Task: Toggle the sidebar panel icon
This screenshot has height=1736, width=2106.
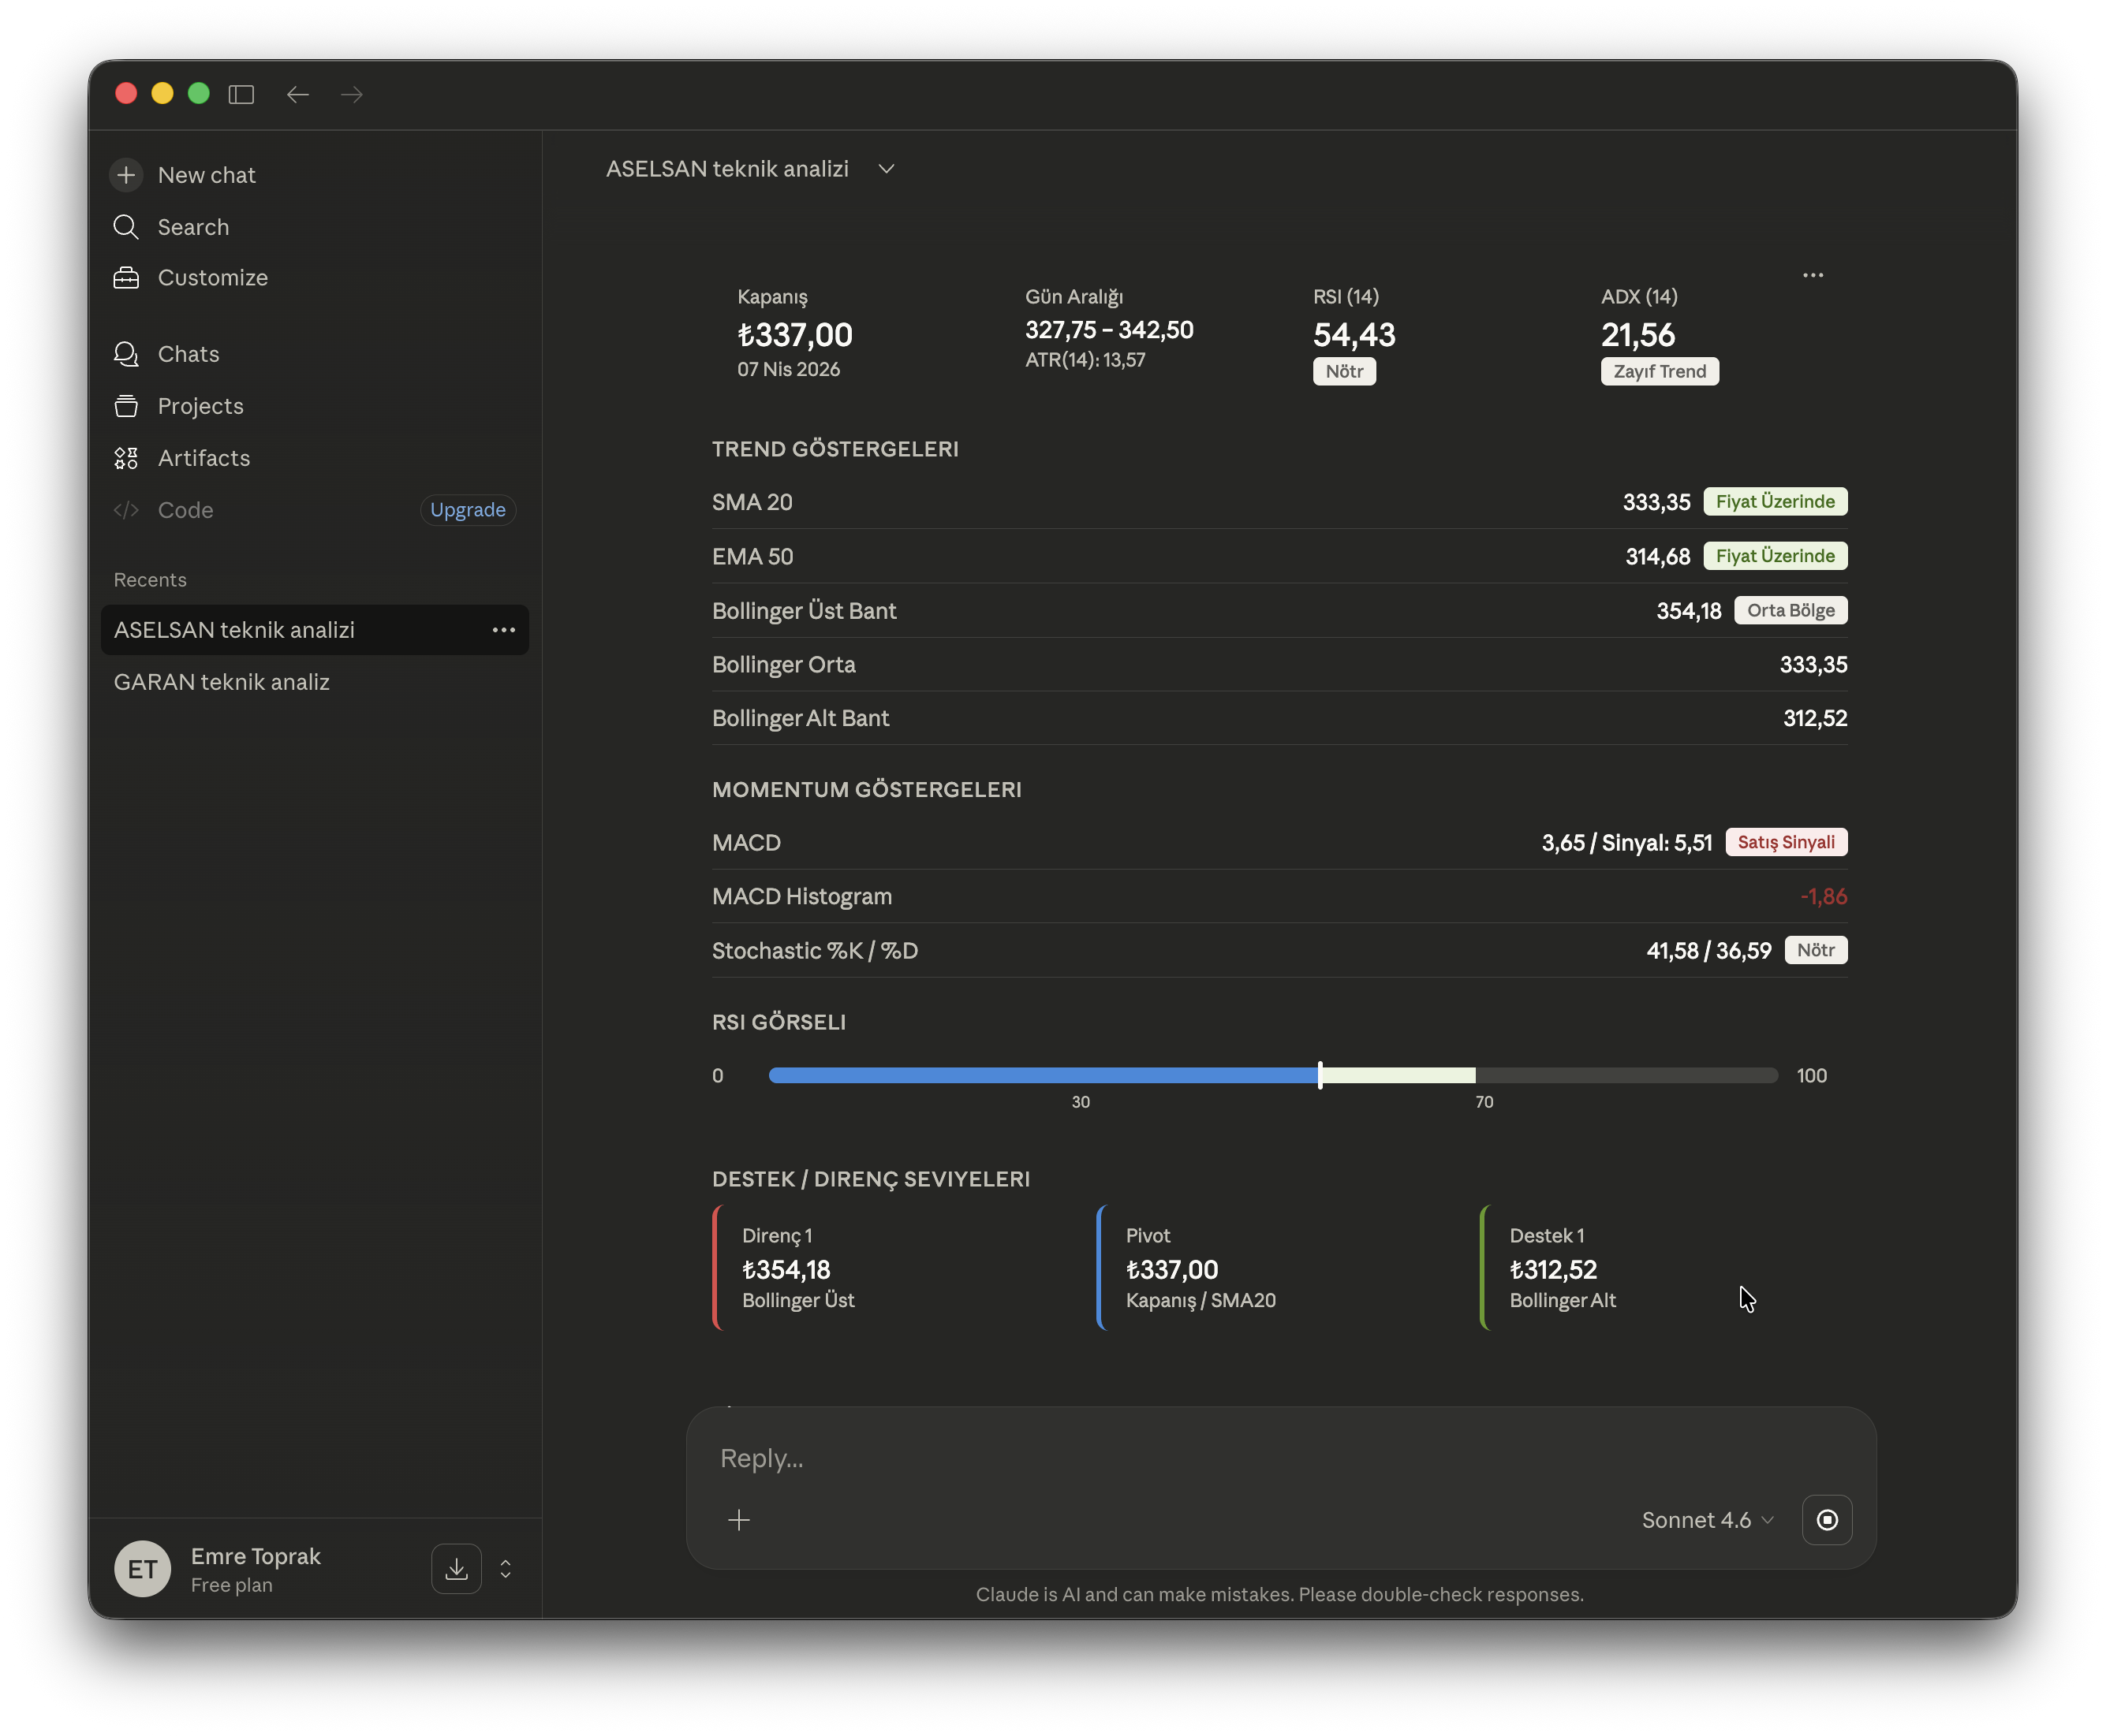Action: tap(241, 94)
